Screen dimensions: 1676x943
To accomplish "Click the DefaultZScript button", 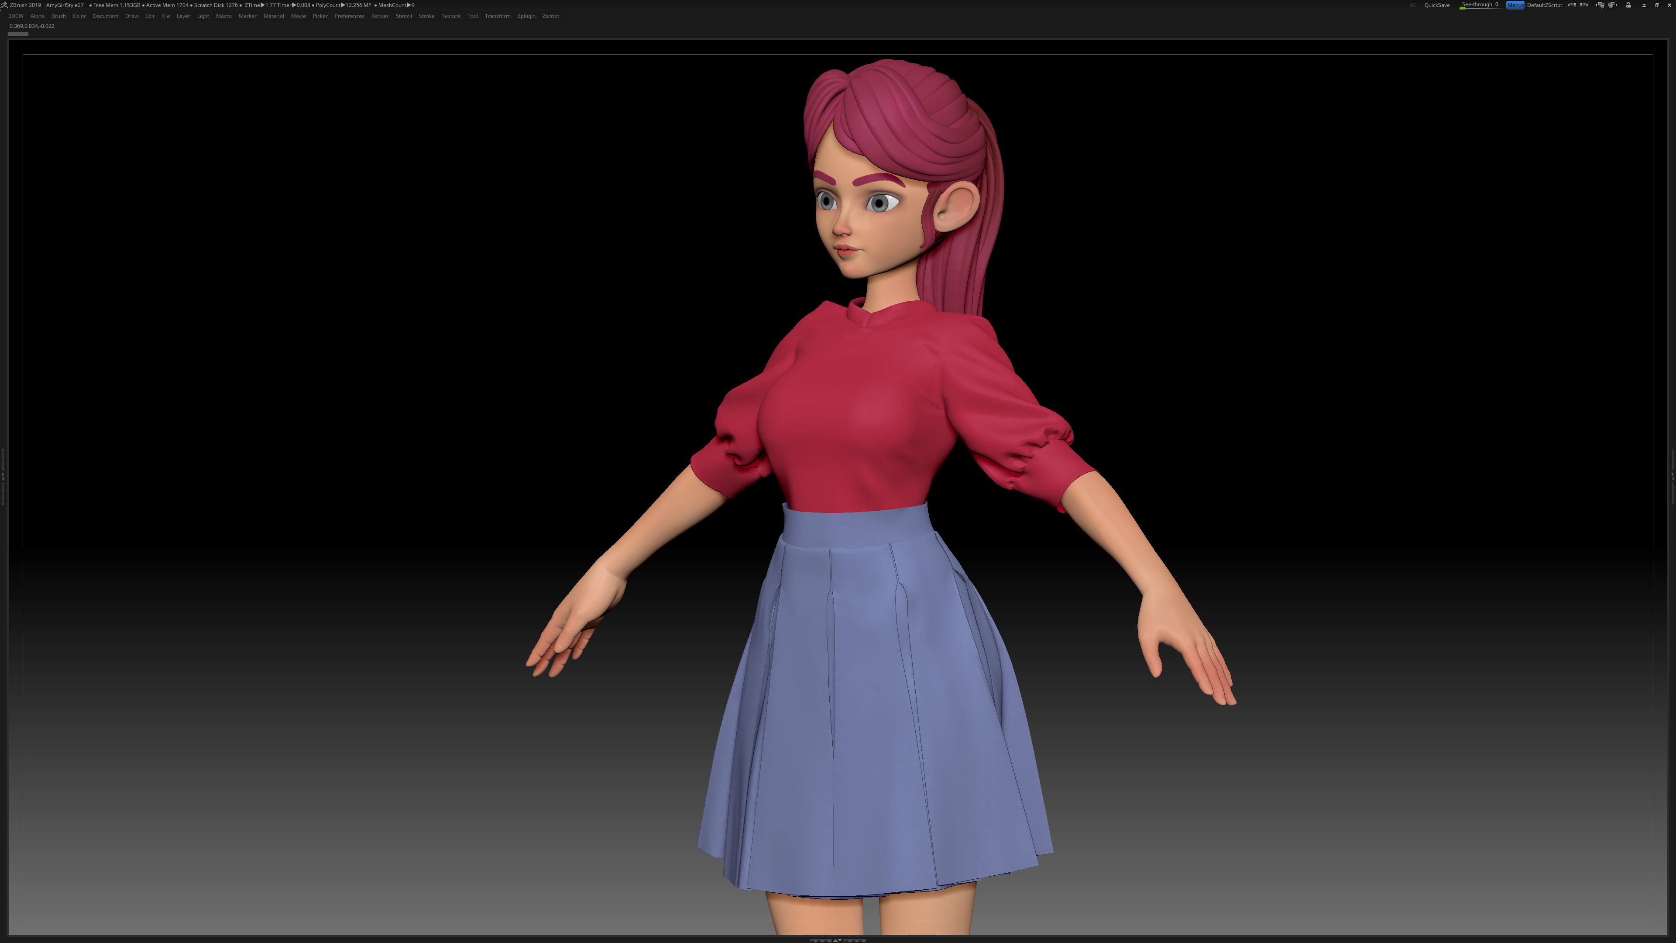I will click(x=1545, y=5).
